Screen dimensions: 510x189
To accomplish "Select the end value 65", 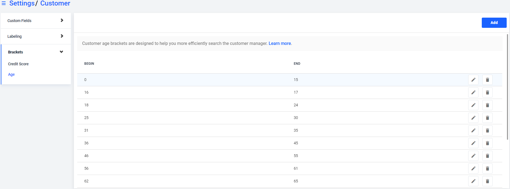I will pyautogui.click(x=296, y=181).
